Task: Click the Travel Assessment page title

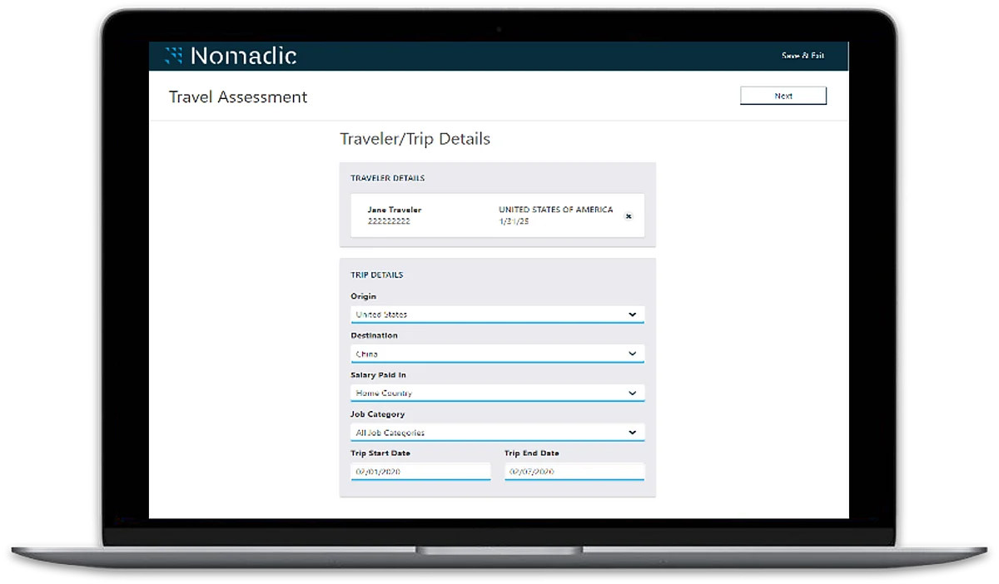Action: (238, 97)
